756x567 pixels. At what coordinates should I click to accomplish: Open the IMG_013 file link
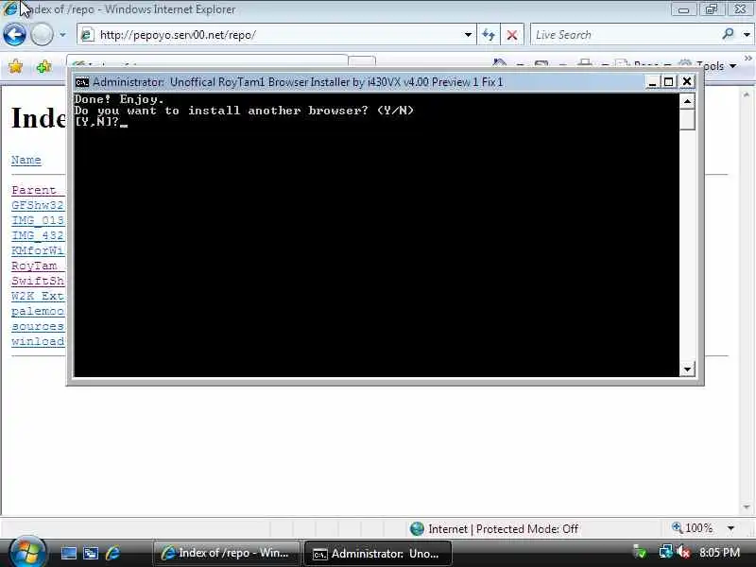tap(38, 220)
